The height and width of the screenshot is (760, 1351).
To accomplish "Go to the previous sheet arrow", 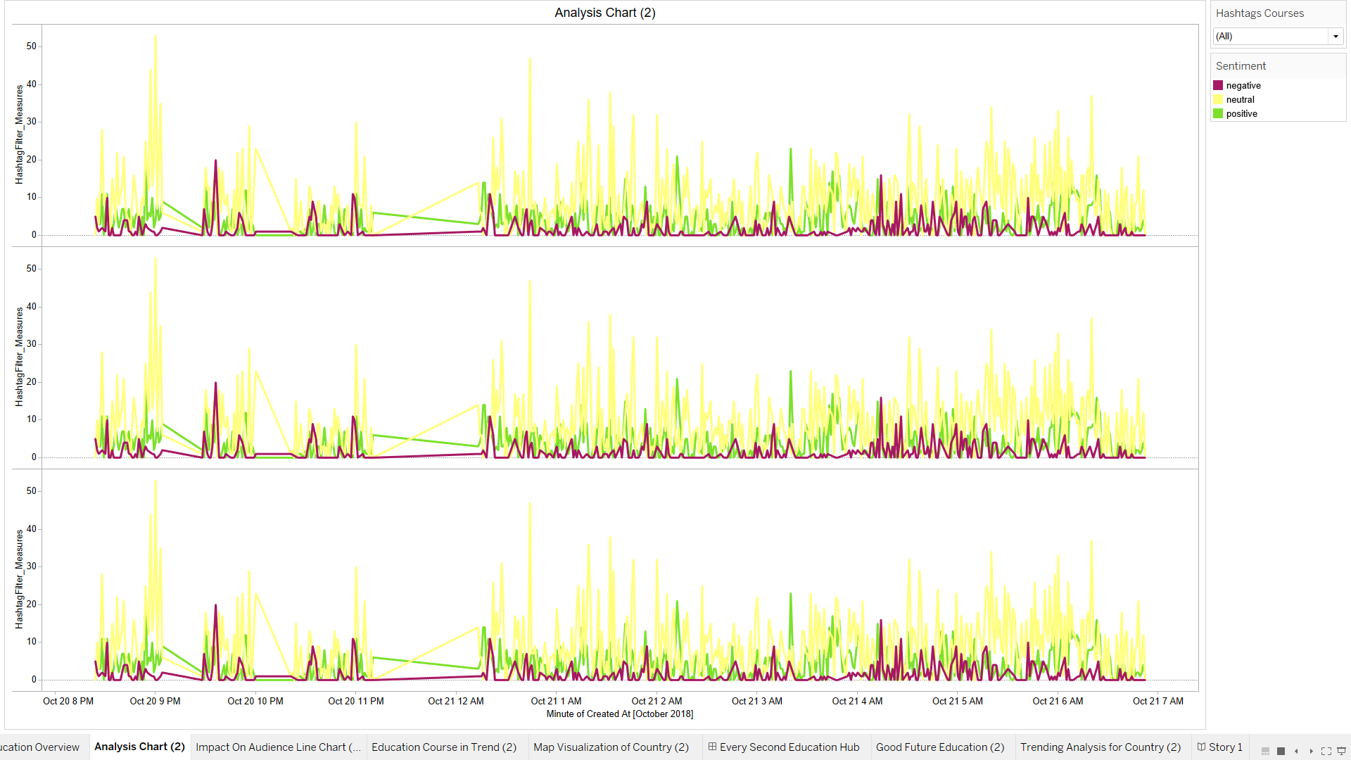I will (x=1296, y=751).
